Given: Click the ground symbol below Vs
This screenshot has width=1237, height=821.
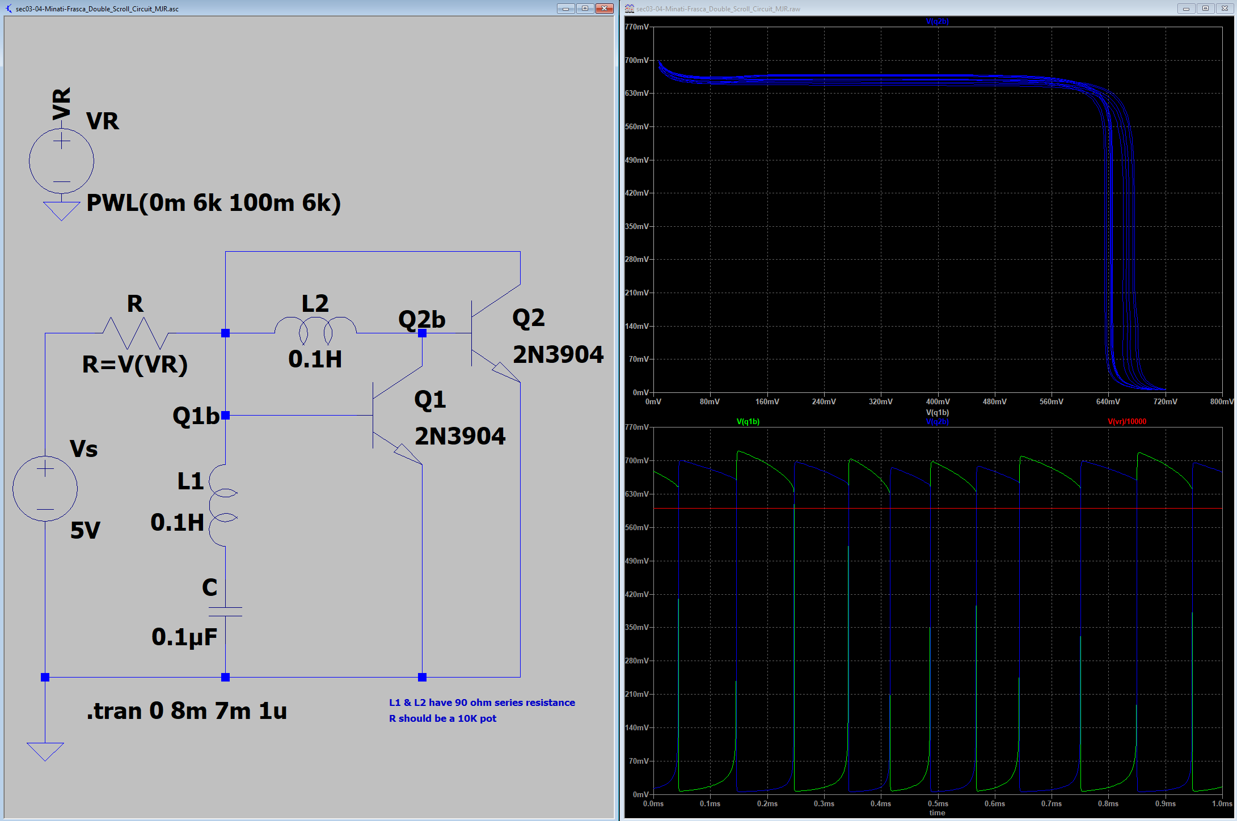Looking at the screenshot, I should [x=45, y=751].
